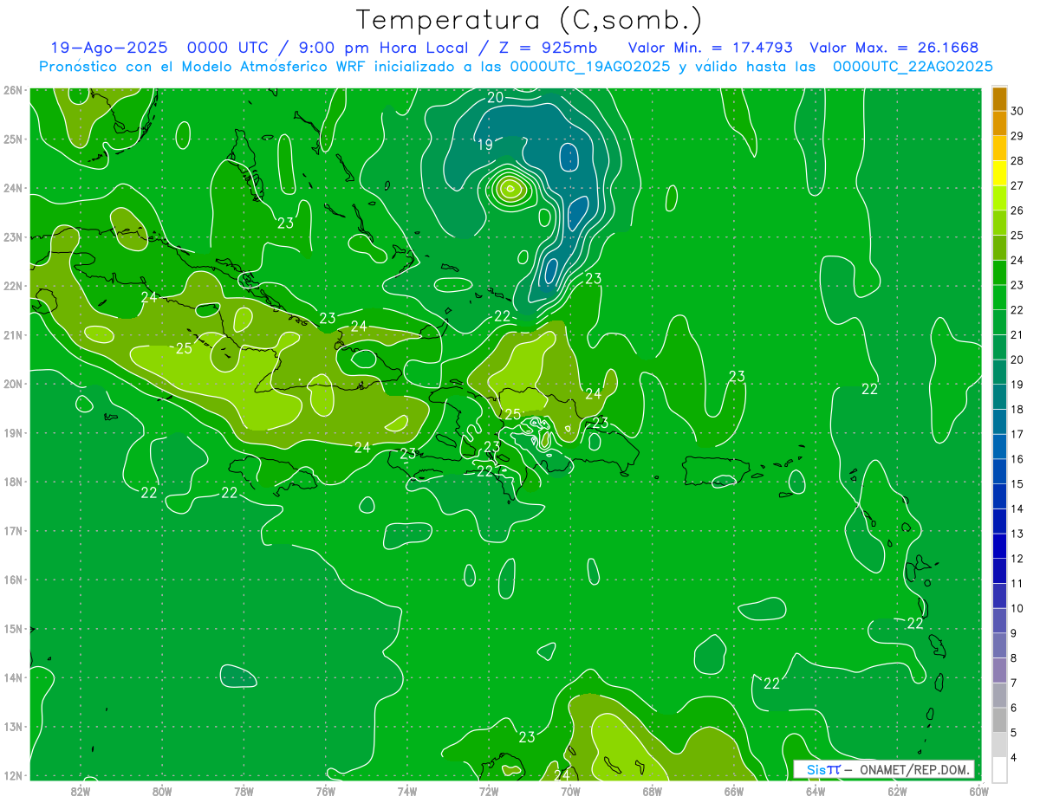Click the "70W" longitude axis label
1040x803 pixels.
569,790
